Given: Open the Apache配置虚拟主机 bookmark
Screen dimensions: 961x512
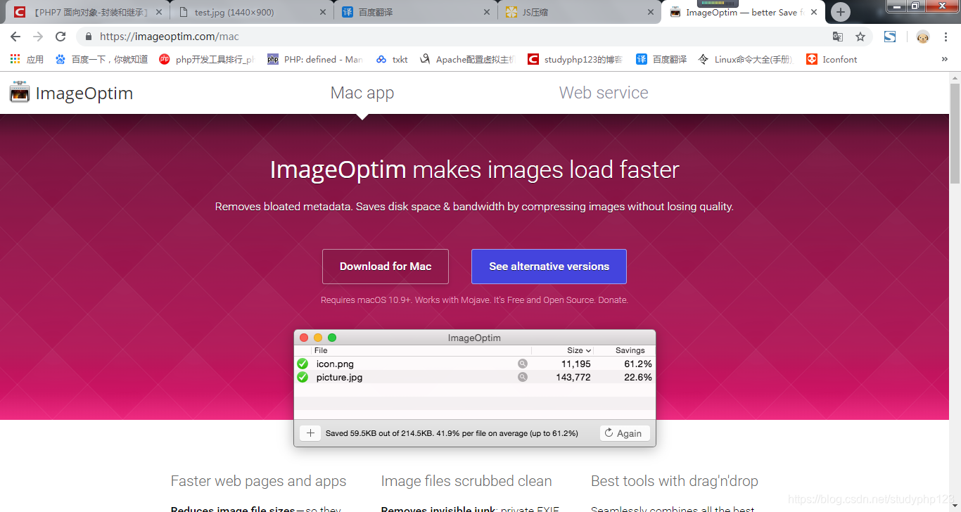Looking at the screenshot, I should pos(467,59).
